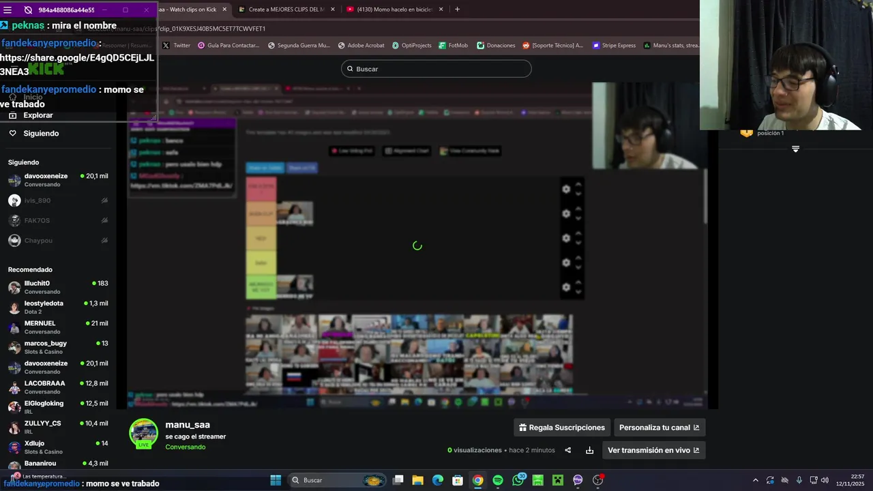Image resolution: width=873 pixels, height=491 pixels.
Task: Click the Conversando category link
Action: (185, 447)
